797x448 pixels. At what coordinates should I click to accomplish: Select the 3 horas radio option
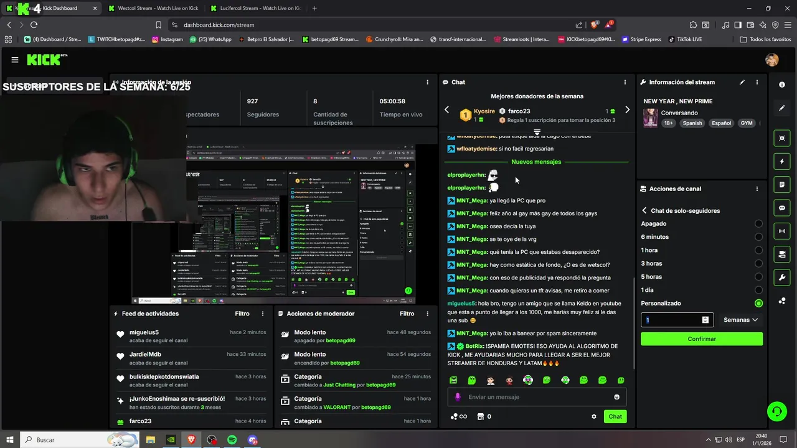coord(758,264)
